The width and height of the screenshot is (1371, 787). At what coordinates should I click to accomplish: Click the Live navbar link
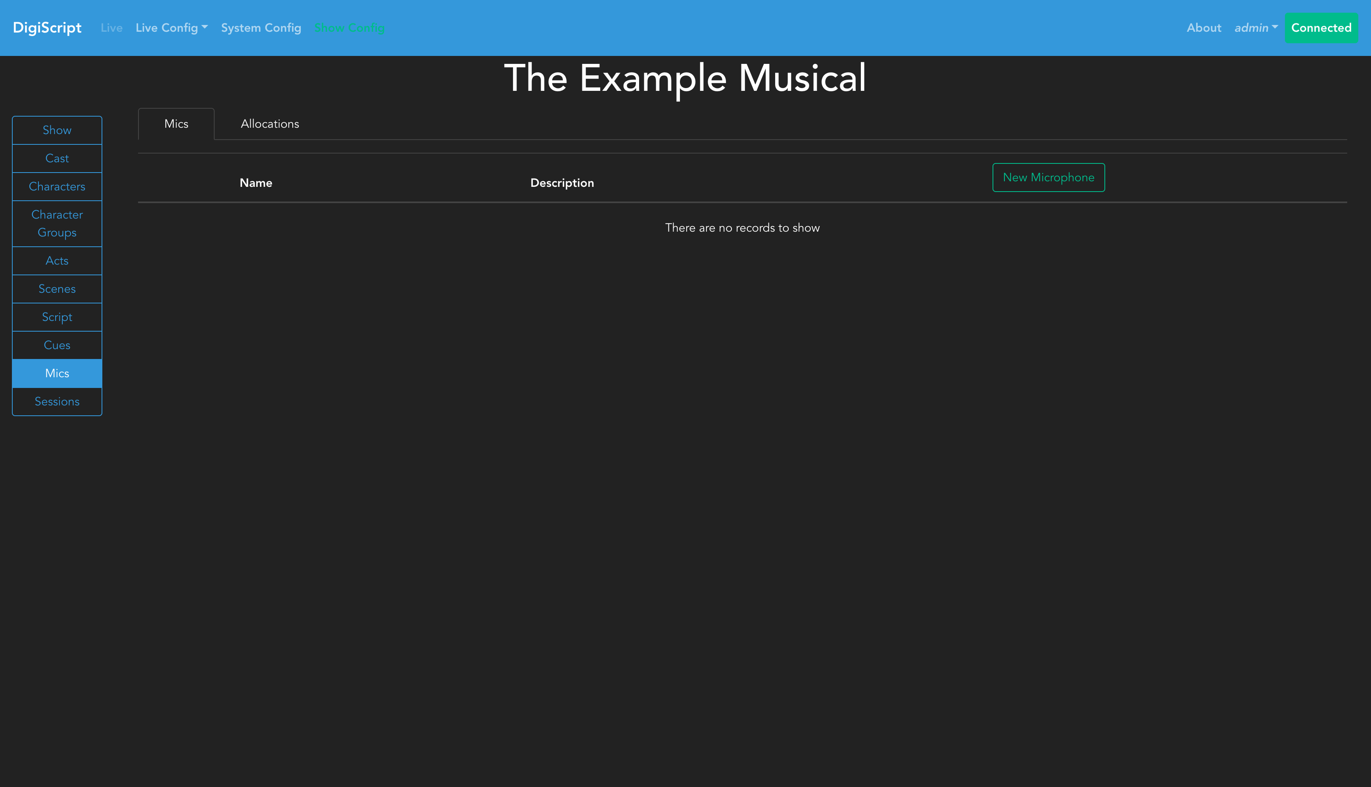pos(111,27)
